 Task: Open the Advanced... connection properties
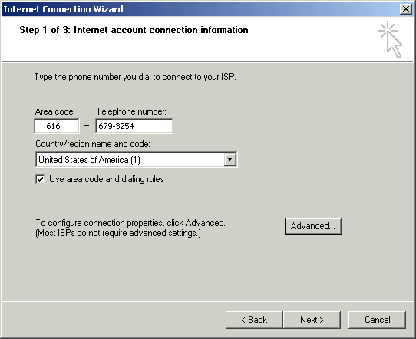tap(313, 226)
